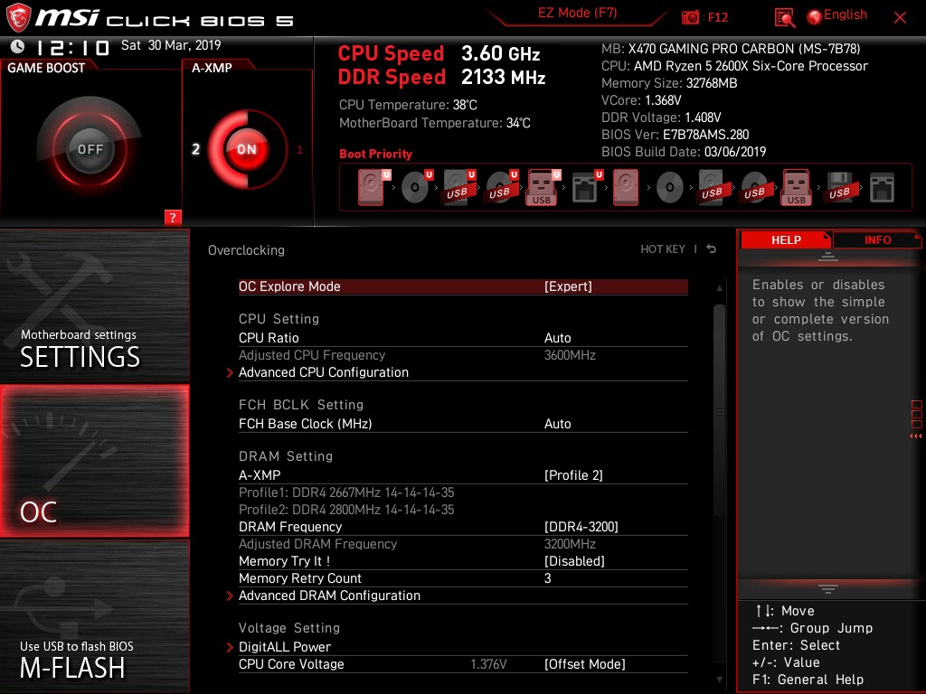Select the legacy hard disk boot icon without U badge
This screenshot has width=926, height=694.
pyautogui.click(x=626, y=187)
